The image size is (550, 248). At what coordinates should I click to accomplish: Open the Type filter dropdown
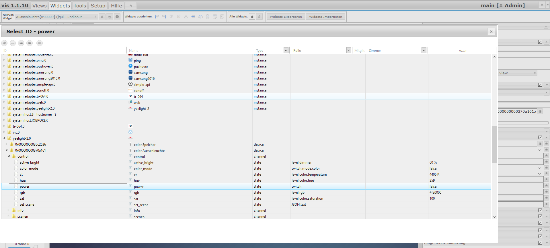pos(286,50)
